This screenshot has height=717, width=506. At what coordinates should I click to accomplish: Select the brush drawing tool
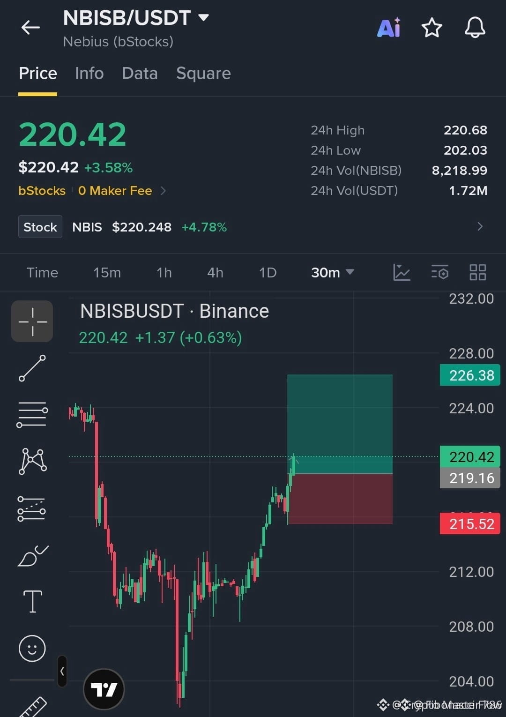pos(32,556)
